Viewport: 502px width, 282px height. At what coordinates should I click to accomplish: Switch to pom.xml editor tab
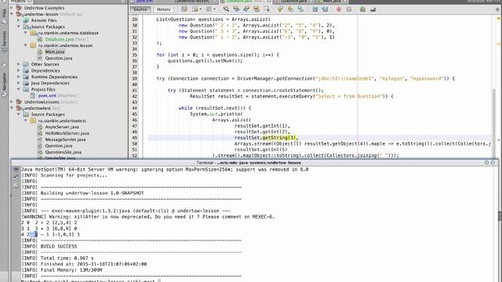coord(144,2)
